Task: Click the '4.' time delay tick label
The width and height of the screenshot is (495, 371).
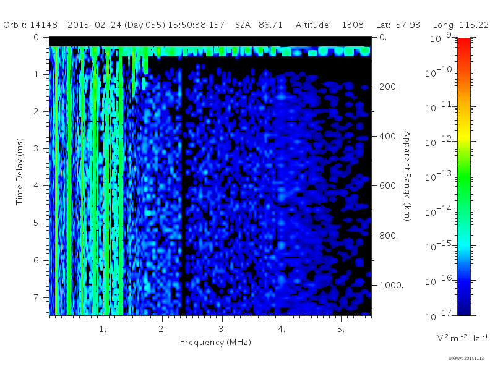Action: click(37, 186)
